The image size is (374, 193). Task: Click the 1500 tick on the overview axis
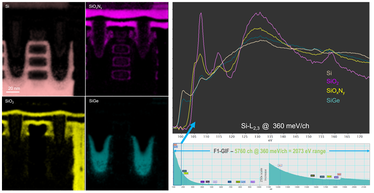click(x=306, y=187)
